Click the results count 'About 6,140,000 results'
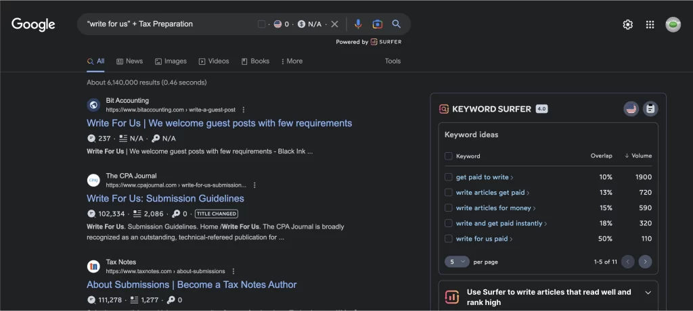The width and height of the screenshot is (693, 311). (x=146, y=82)
